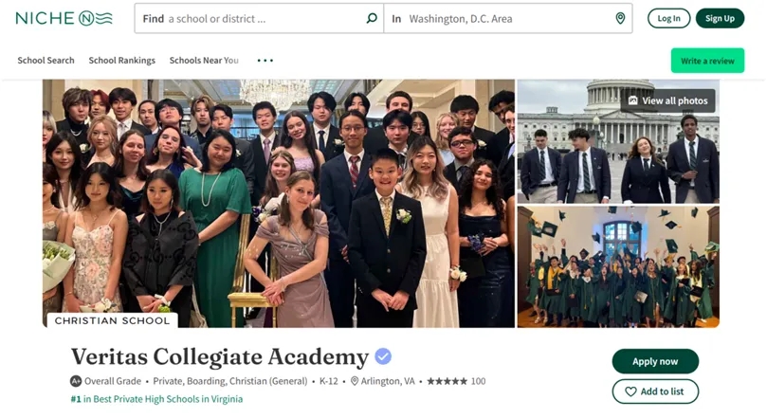Click the verified badge beside school name
Image resolution: width=767 pixels, height=418 pixels.
(x=383, y=356)
